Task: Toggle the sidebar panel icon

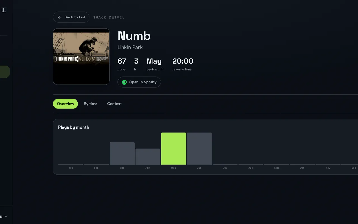Action: point(4,10)
